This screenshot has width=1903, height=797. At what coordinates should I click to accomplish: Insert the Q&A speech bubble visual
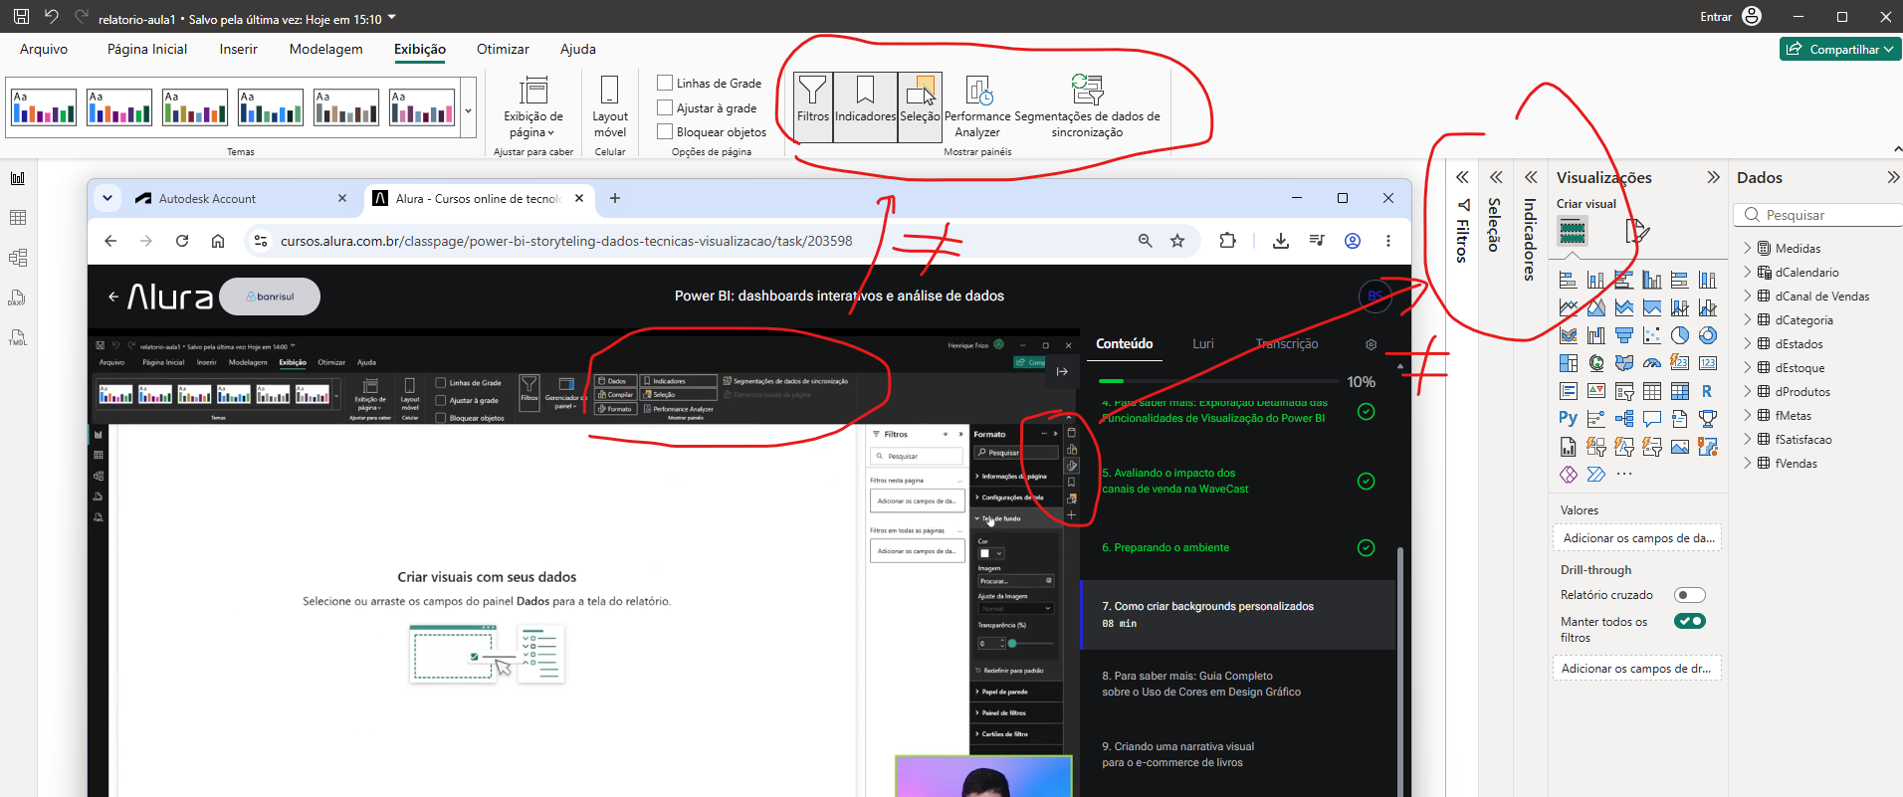(1652, 419)
